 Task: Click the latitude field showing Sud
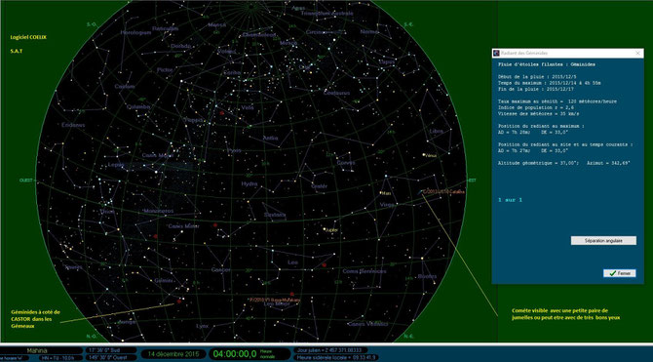110,350
